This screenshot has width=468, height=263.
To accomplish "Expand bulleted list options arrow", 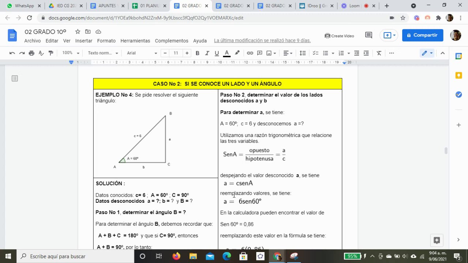I will click(x=333, y=53).
